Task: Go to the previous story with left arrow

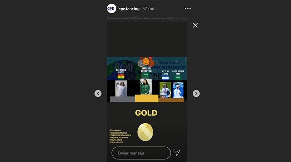Action: tap(98, 93)
